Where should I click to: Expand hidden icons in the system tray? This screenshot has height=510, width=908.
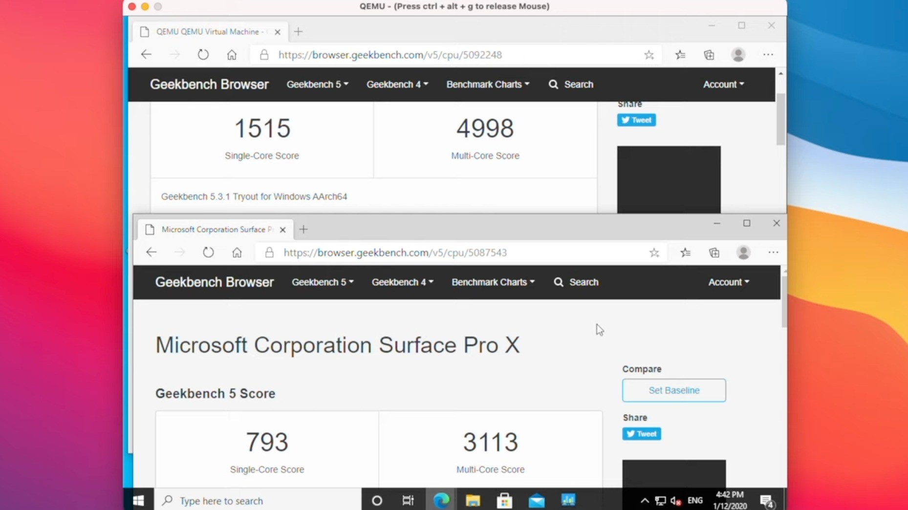tap(645, 501)
